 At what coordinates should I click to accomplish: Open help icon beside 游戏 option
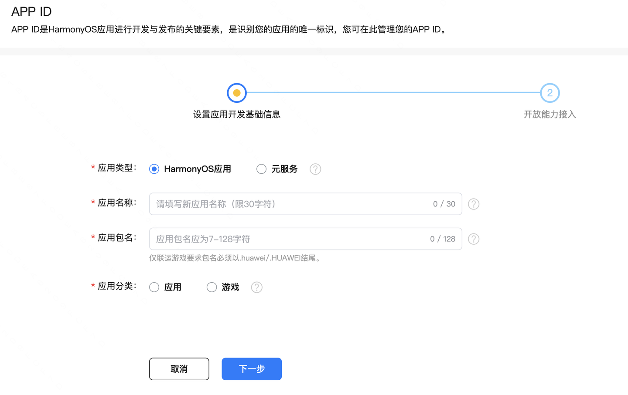[x=257, y=287]
